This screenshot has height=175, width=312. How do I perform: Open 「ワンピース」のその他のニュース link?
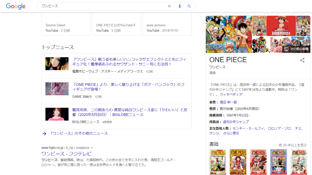[79, 134]
